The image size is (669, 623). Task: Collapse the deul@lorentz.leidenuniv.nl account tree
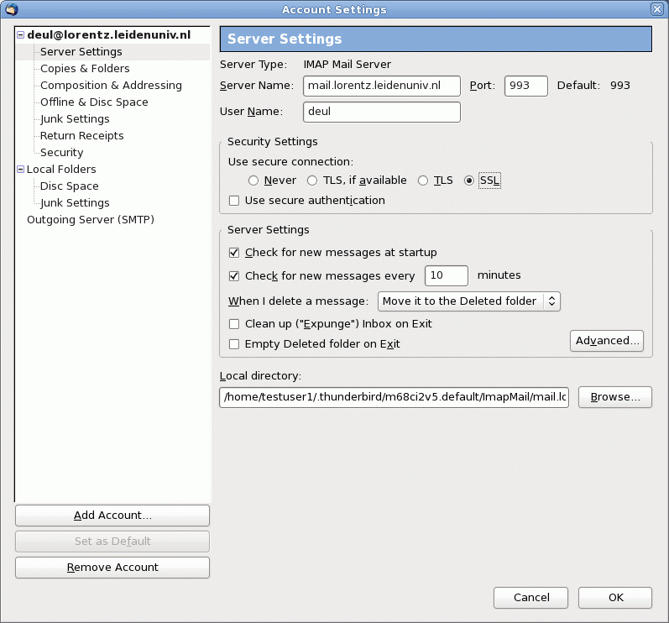(20, 35)
